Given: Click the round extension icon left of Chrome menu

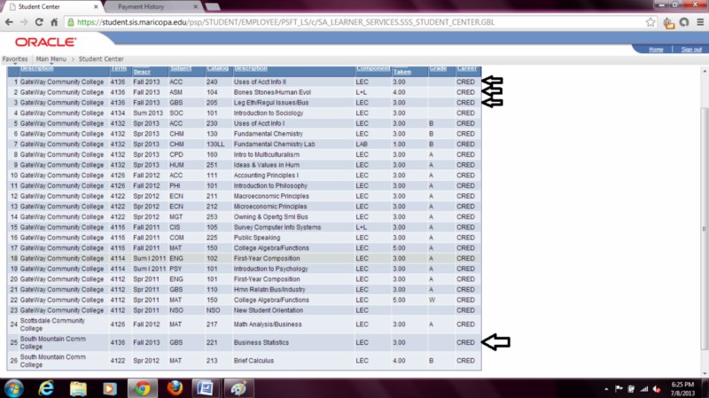Looking at the screenshot, I should pos(684,22).
